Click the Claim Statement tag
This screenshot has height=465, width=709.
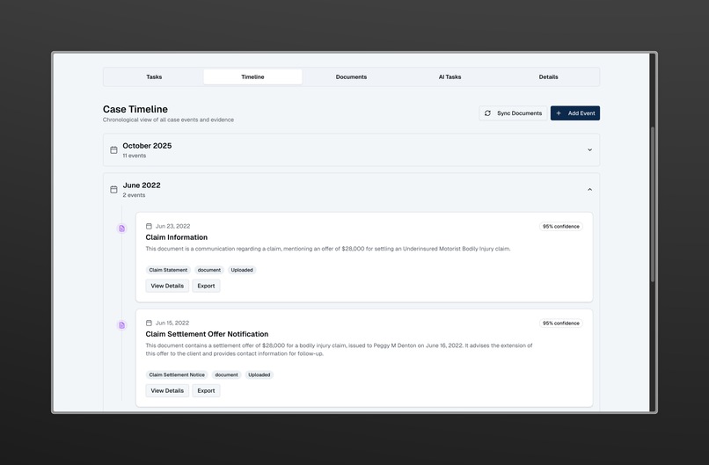(x=168, y=270)
